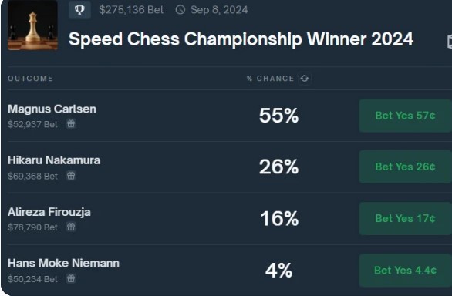
Task: Select the Hans Moke Niemann outcome name
Action: pos(63,263)
